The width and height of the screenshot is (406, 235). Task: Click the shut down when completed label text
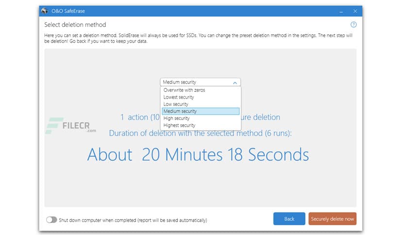(x=133, y=220)
